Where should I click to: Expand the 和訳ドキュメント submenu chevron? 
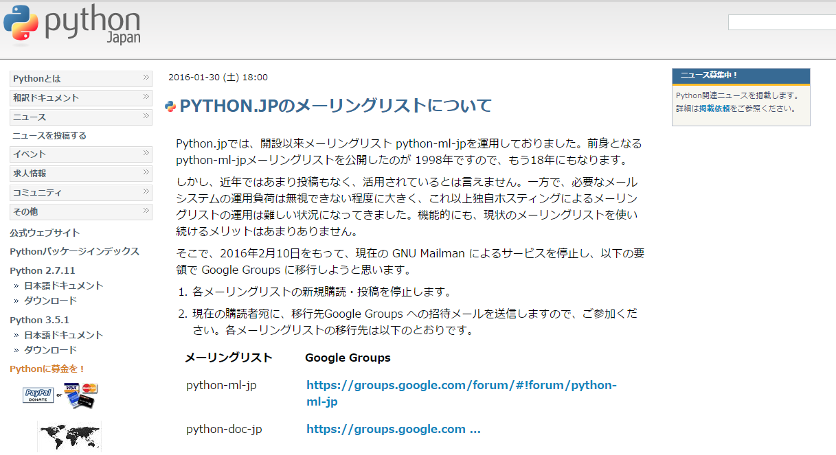[146, 97]
